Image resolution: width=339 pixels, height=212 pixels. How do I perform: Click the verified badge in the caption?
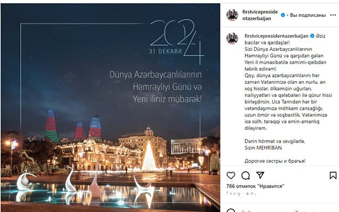[312, 36]
